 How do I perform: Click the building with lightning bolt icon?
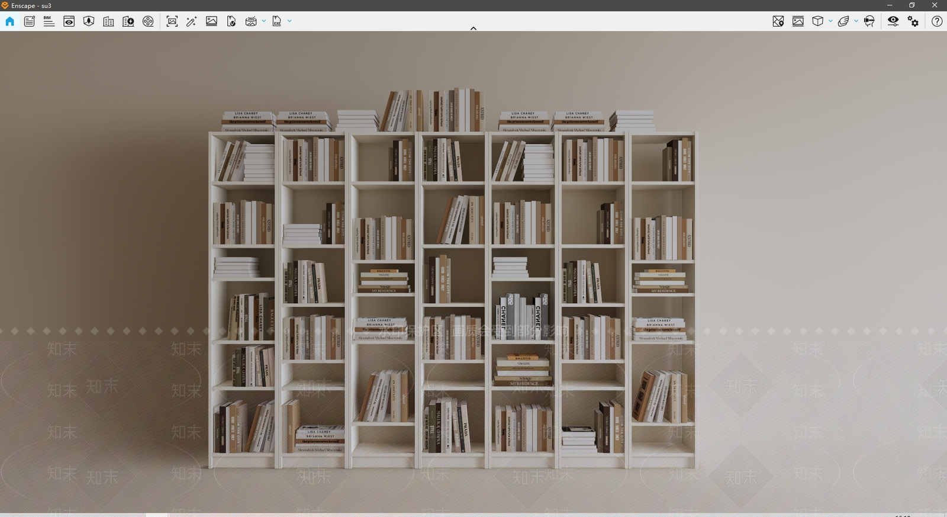[x=128, y=21]
